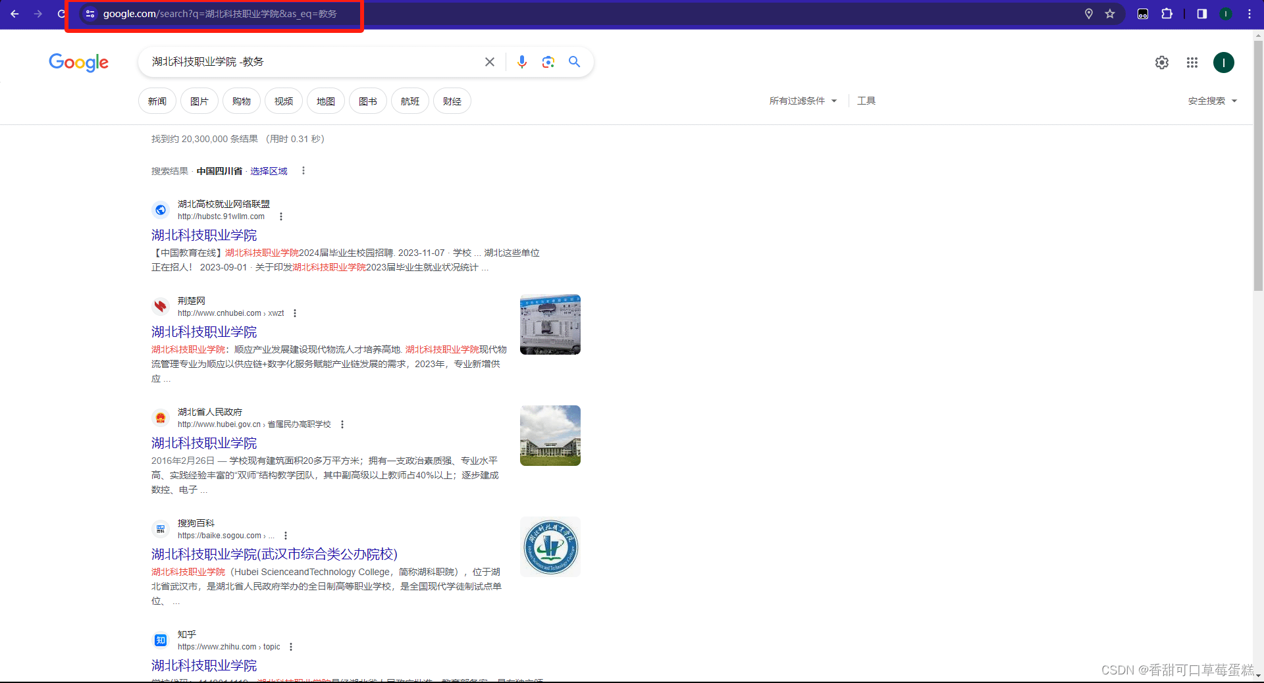Switch to the 图片 tab
The width and height of the screenshot is (1264, 683).
click(199, 101)
